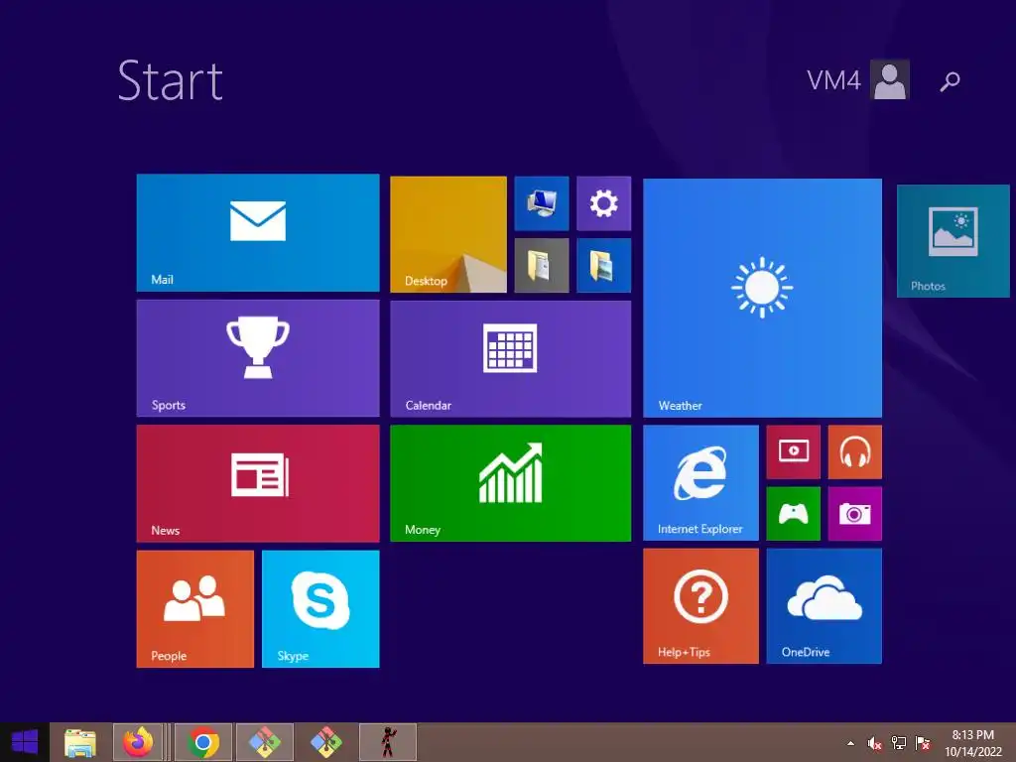Image resolution: width=1016 pixels, height=762 pixels.
Task: Open the OneDrive tile
Action: tap(825, 606)
